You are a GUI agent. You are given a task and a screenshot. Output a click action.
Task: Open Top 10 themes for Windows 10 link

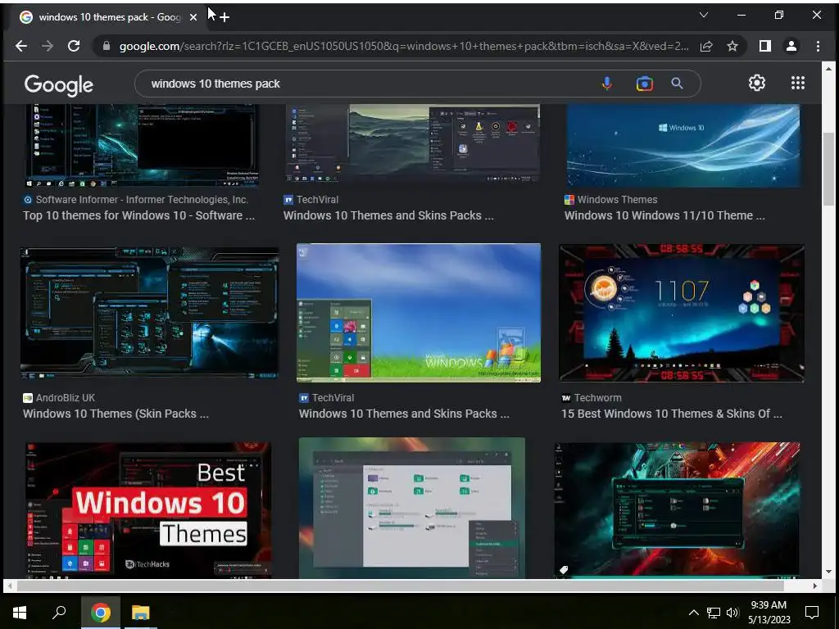tap(138, 215)
